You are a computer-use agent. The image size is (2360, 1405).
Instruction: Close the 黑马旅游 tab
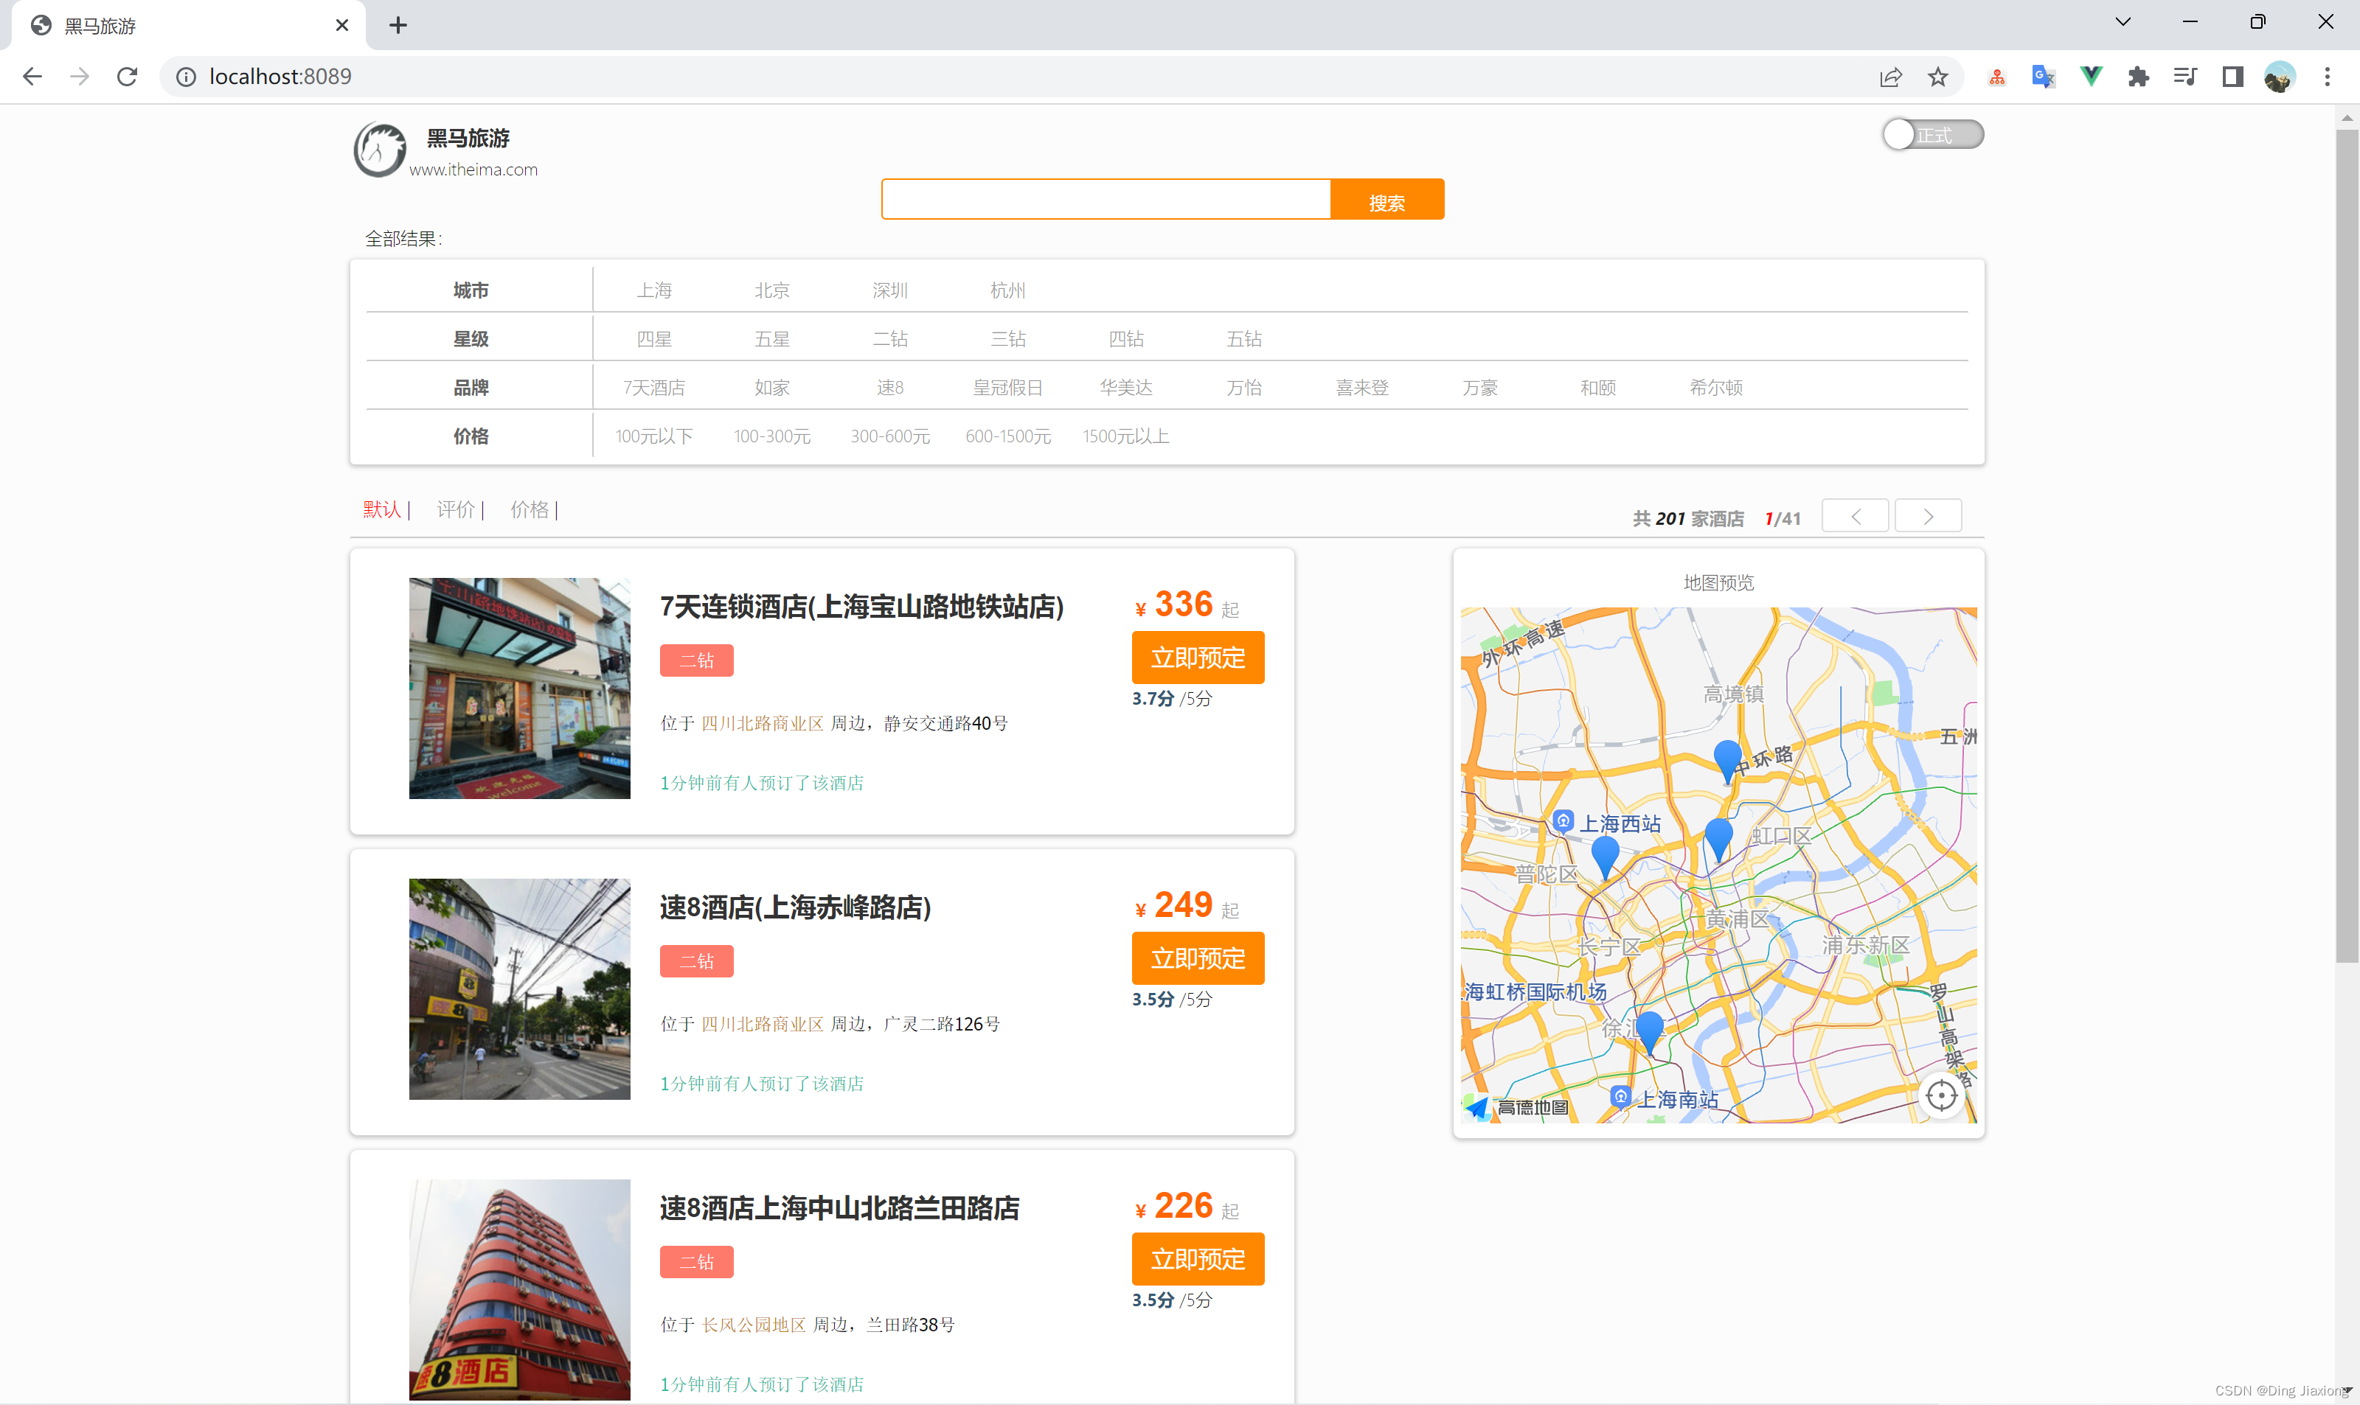click(x=342, y=26)
